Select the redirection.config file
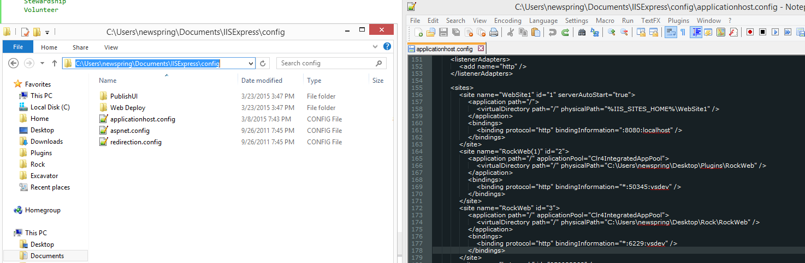805x263 pixels. [135, 142]
